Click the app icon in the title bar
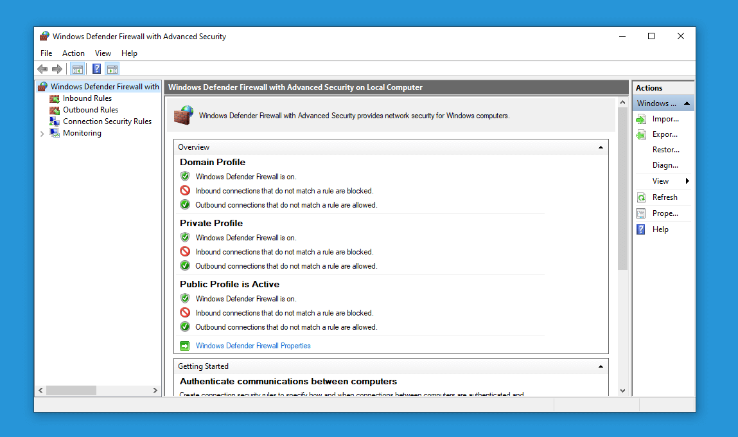 (x=44, y=36)
